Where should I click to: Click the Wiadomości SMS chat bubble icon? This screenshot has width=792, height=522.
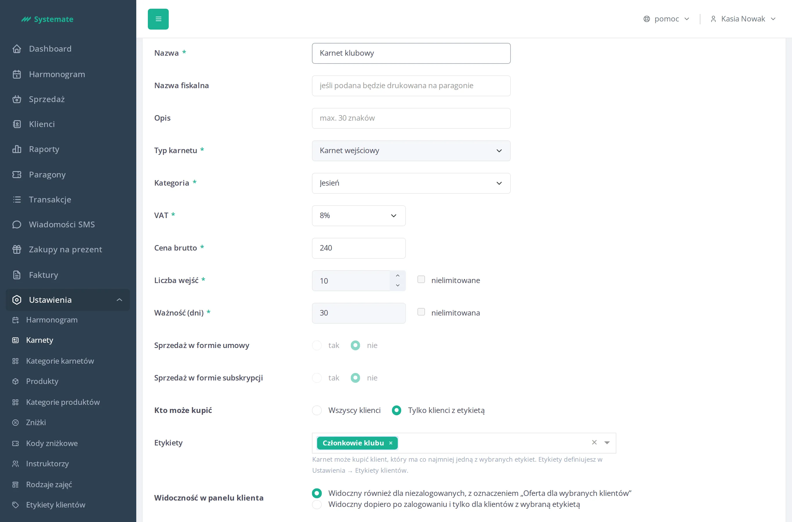(x=17, y=224)
